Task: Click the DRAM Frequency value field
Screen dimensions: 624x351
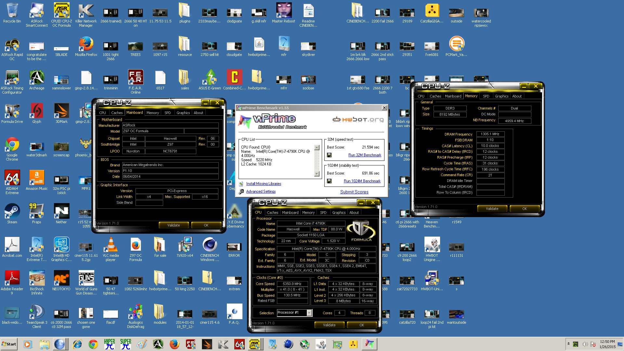Action: click(x=490, y=134)
